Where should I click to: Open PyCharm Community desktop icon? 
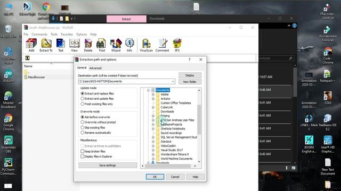click(x=9, y=167)
